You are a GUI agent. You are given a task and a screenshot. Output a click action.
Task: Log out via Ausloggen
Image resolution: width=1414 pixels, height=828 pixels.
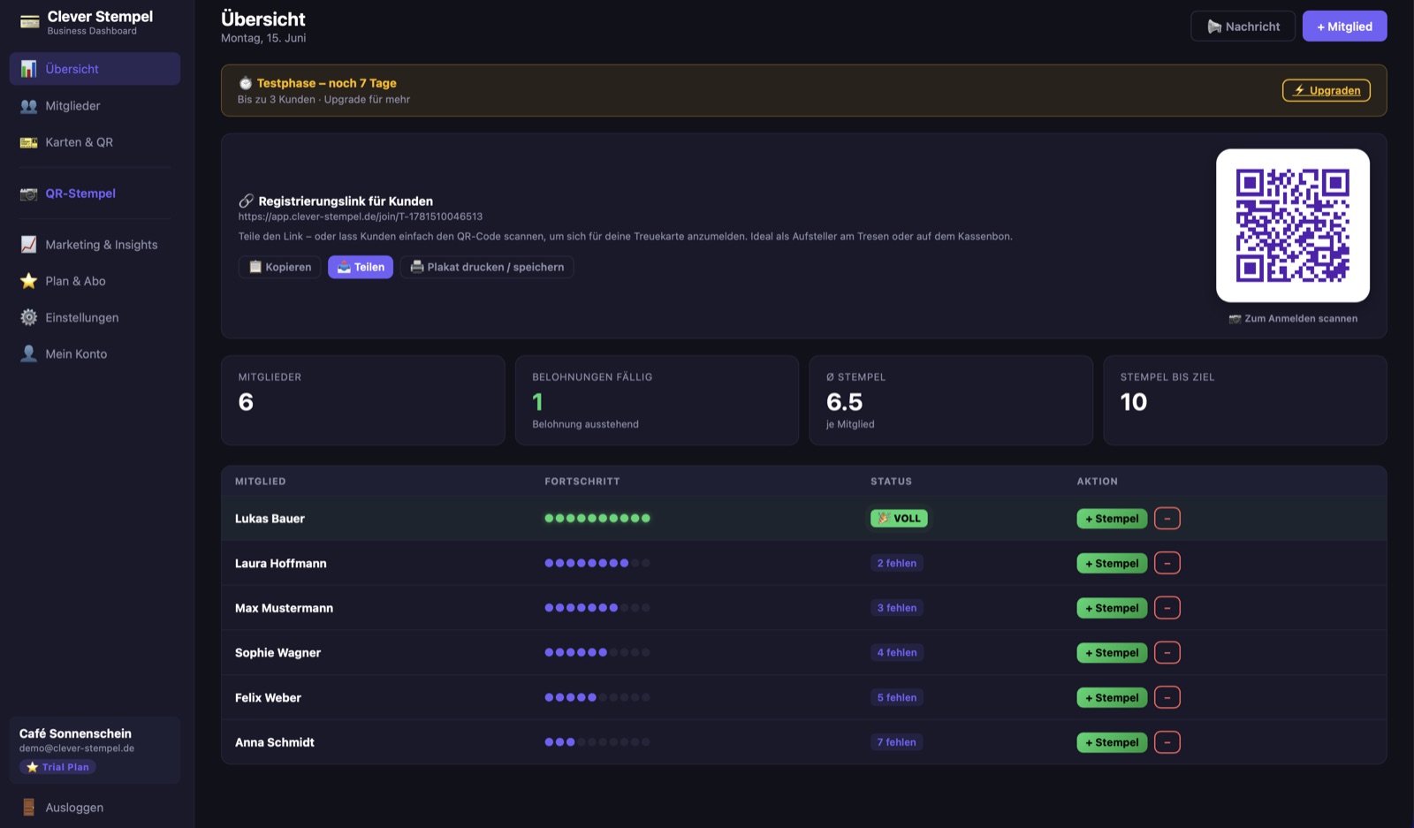[x=95, y=807]
